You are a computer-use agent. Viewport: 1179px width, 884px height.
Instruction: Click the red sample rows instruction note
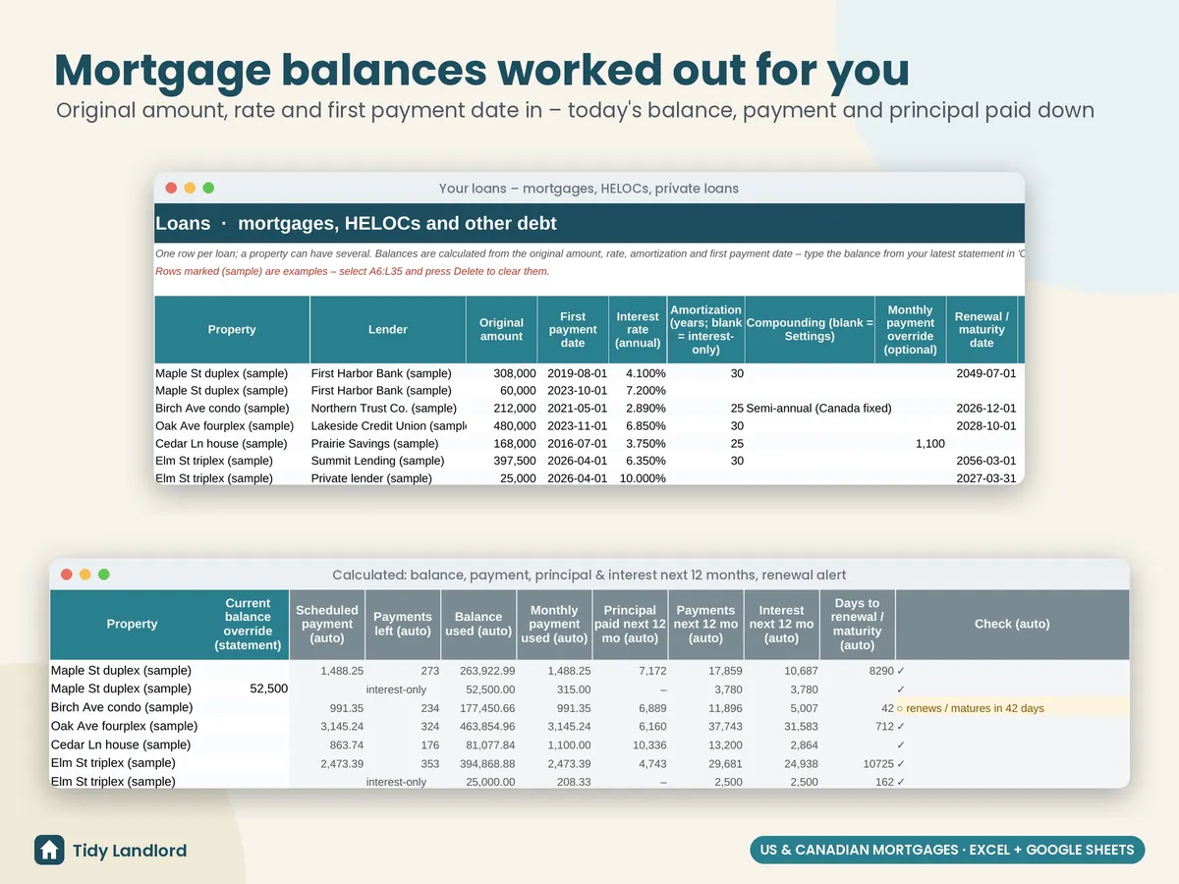click(353, 271)
